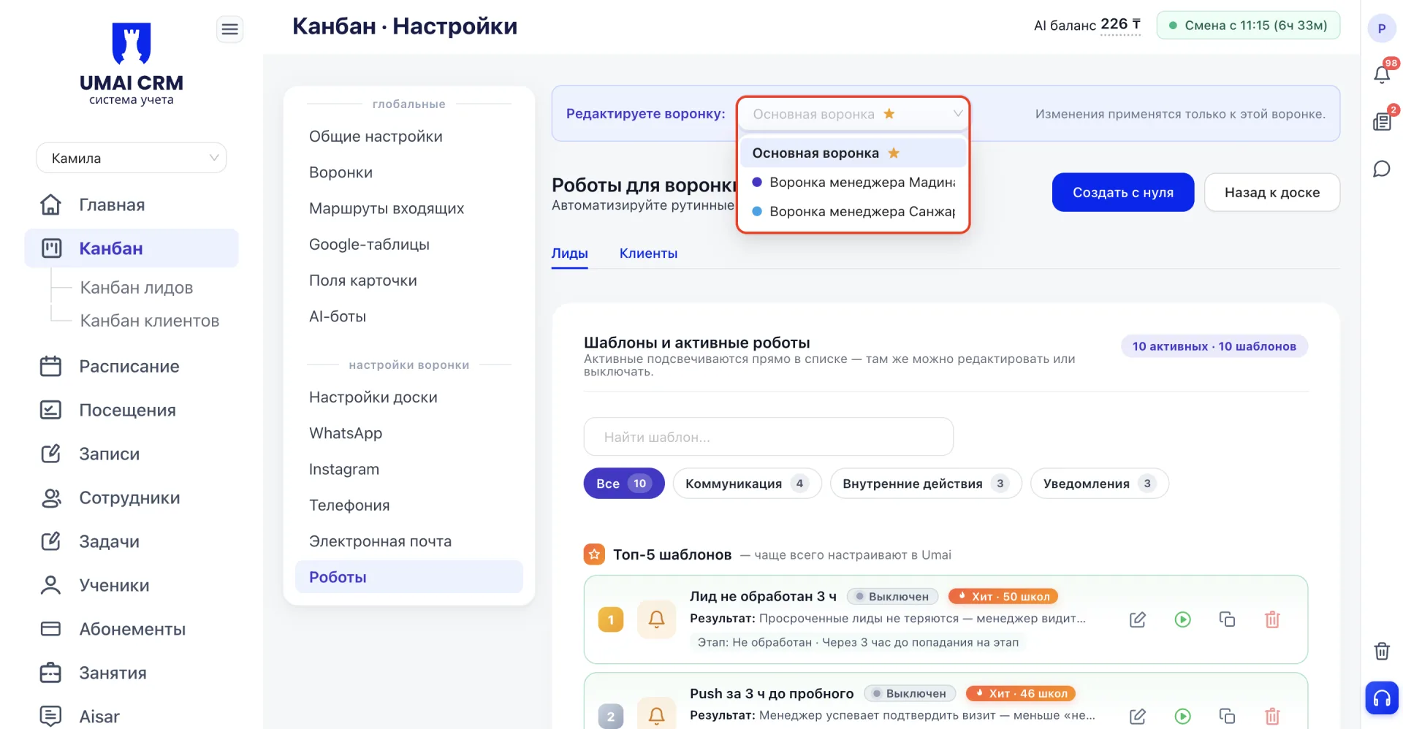
Task: Edit the 'Push за 3 ч до пробного' robot
Action: (x=1138, y=717)
